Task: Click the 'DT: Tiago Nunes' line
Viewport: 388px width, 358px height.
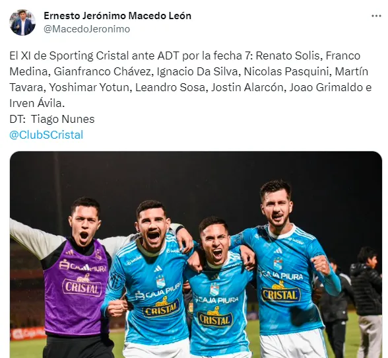Action: coord(52,119)
